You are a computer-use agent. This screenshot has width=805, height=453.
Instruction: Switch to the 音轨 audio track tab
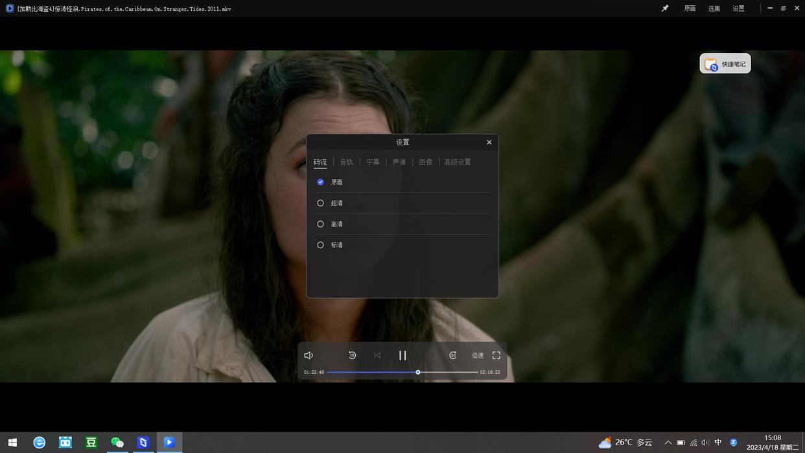(x=347, y=162)
